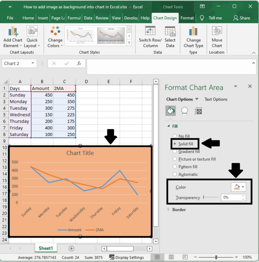Switch to the Format tab

tap(187, 18)
